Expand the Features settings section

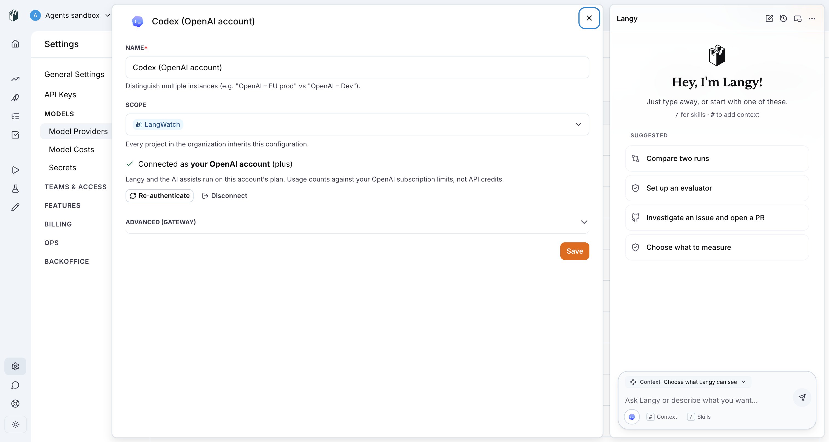pyautogui.click(x=63, y=206)
